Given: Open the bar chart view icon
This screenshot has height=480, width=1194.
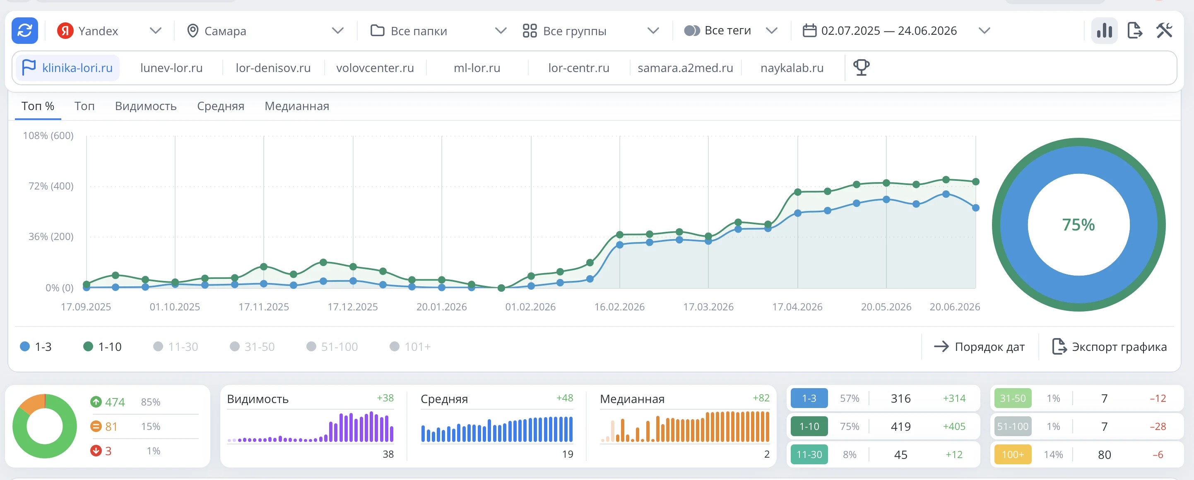Looking at the screenshot, I should pos(1104,31).
